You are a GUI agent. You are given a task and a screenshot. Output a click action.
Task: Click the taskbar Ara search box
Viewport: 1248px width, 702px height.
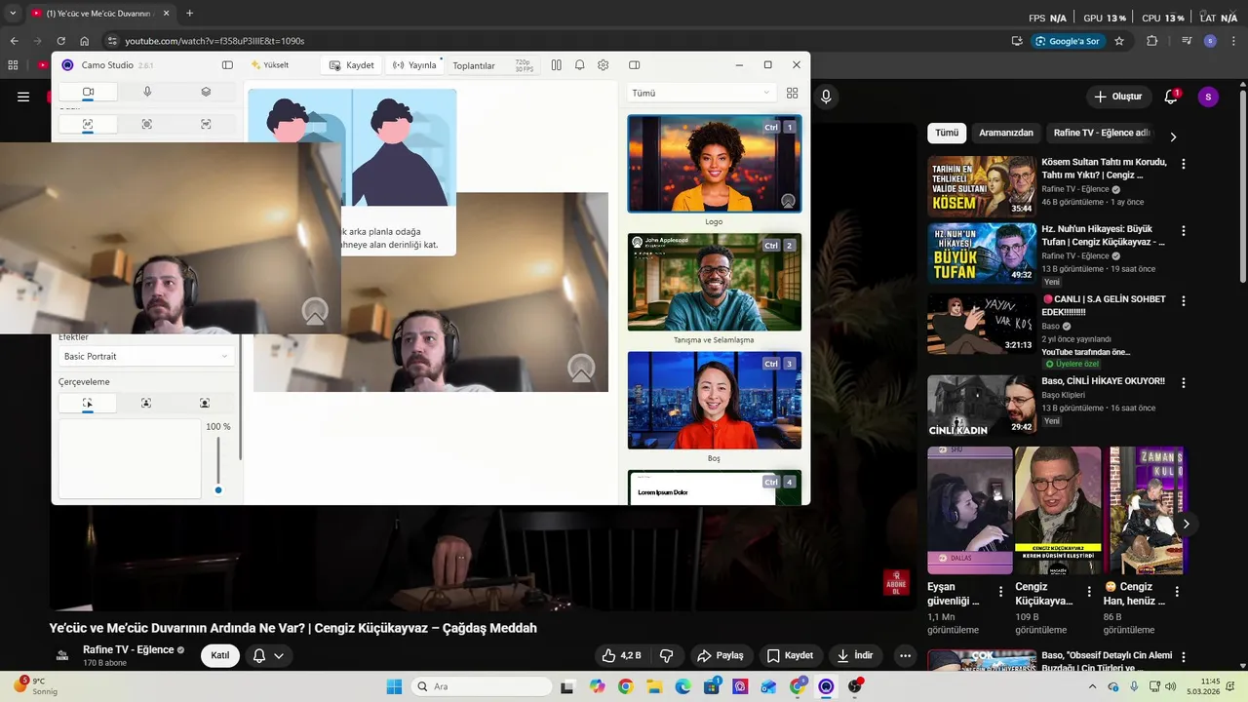(482, 686)
